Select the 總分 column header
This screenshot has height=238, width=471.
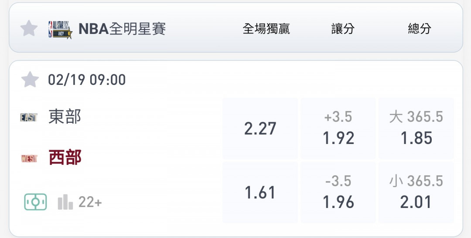click(420, 29)
